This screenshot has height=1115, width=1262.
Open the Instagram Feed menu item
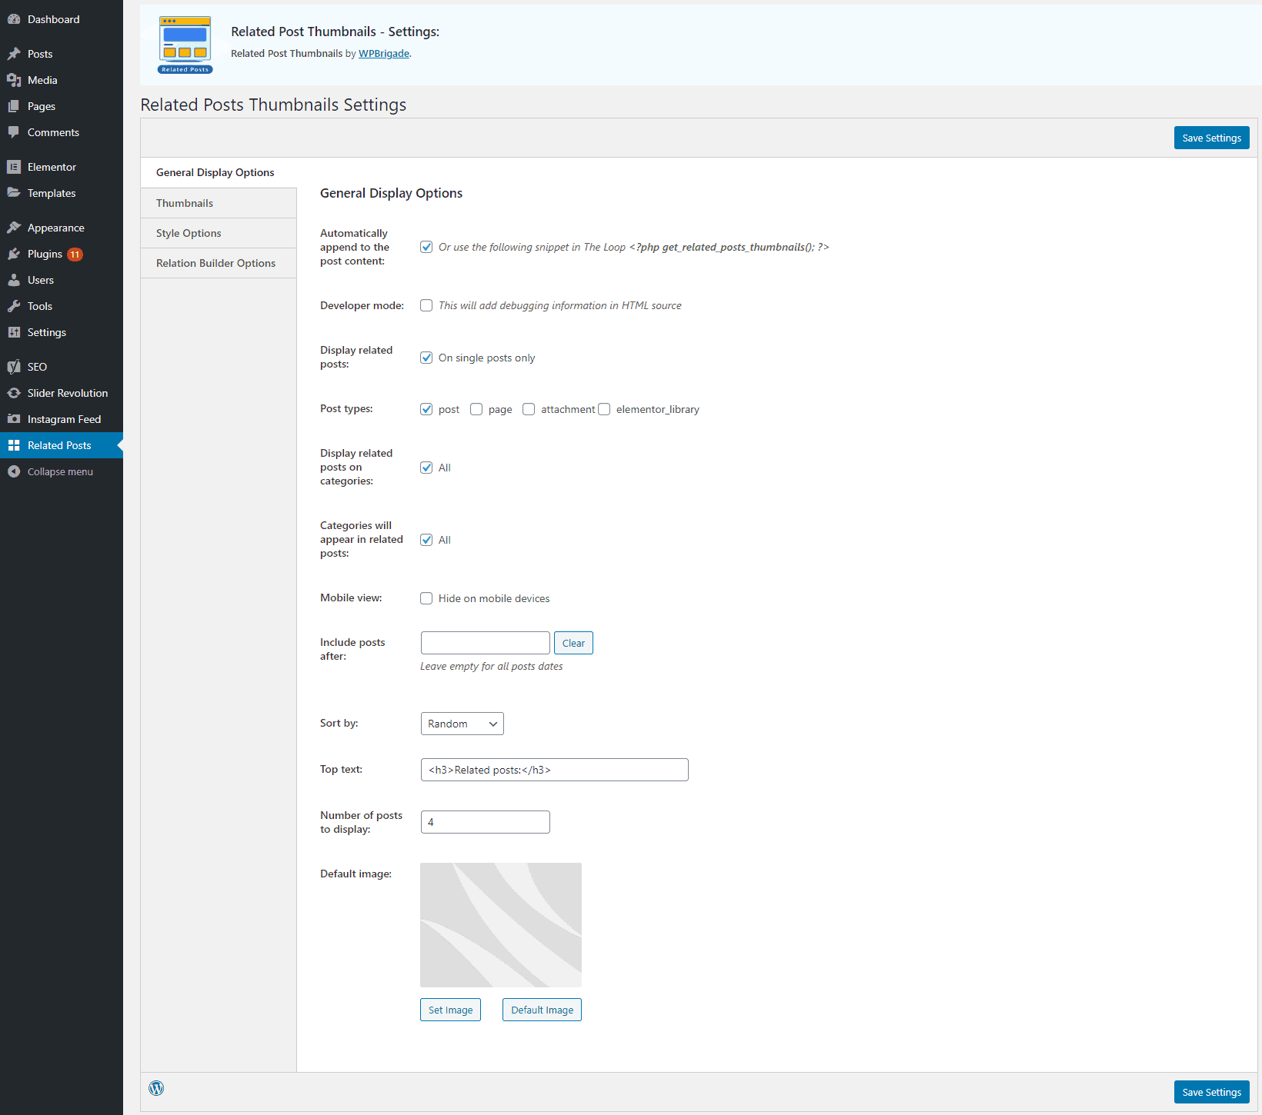[x=62, y=419]
